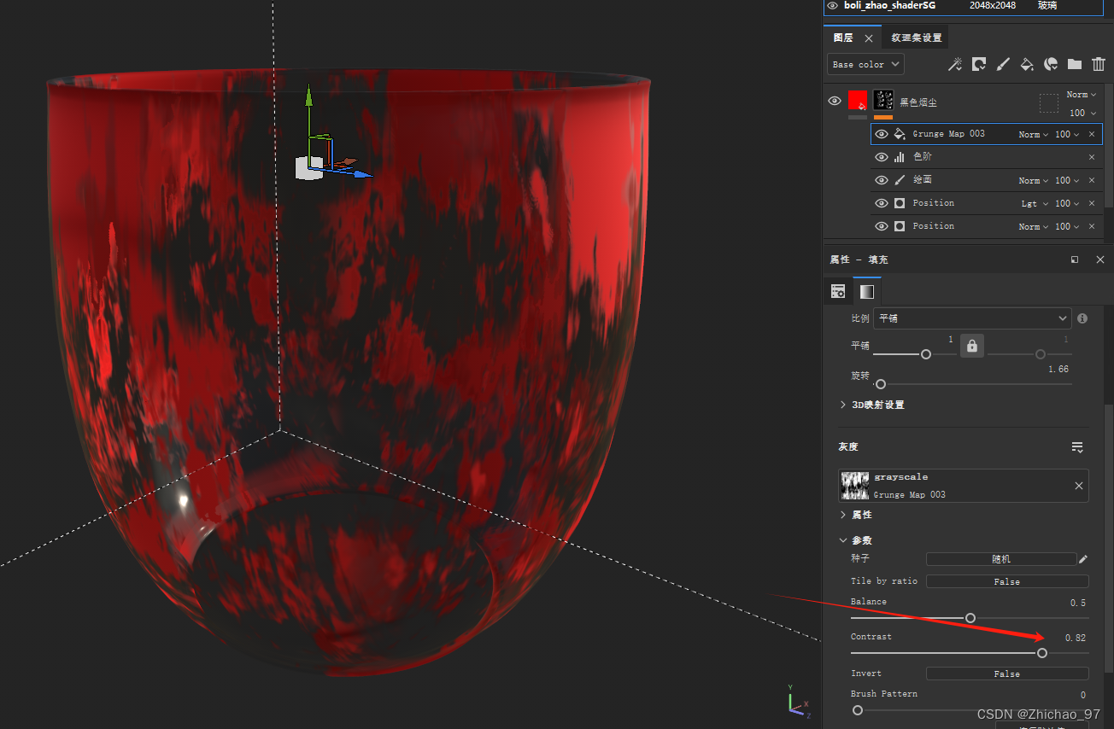Image resolution: width=1114 pixels, height=729 pixels.
Task: Expand the 属性 attributes section under grayscale
Action: [857, 515]
